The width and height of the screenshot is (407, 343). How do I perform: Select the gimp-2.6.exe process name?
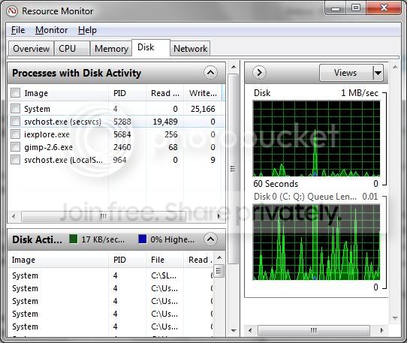(48, 147)
